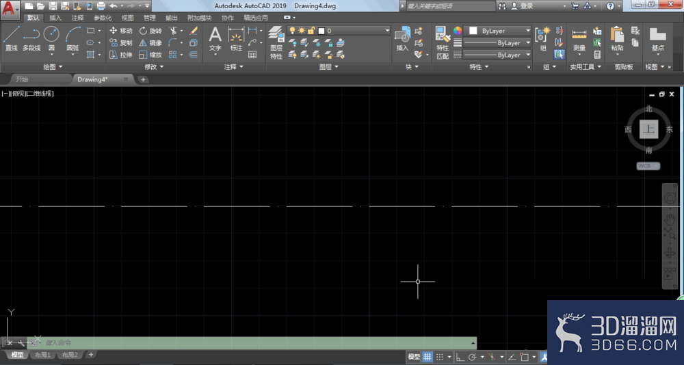This screenshot has width=684, height=365.
Task: Click the 拉伸 (Stretch) tool
Action: click(x=120, y=55)
